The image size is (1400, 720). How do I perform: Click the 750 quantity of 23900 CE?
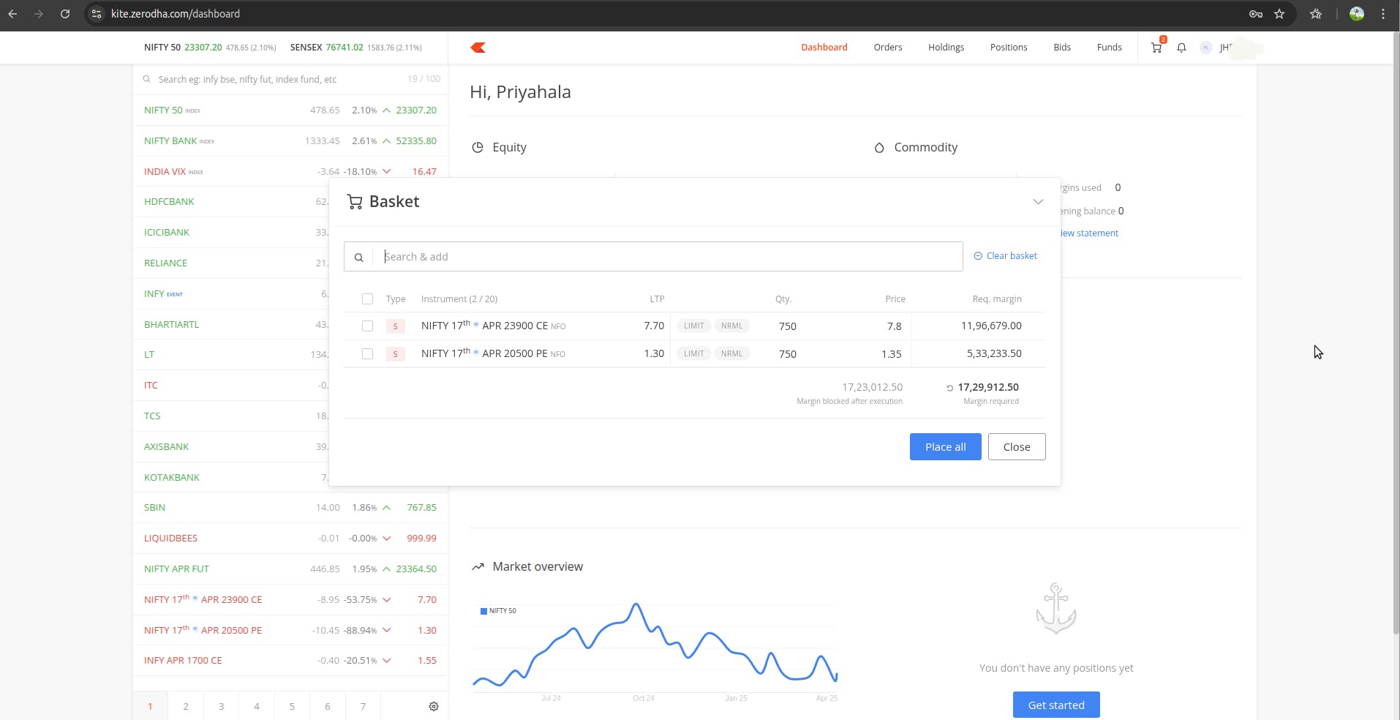coord(787,326)
